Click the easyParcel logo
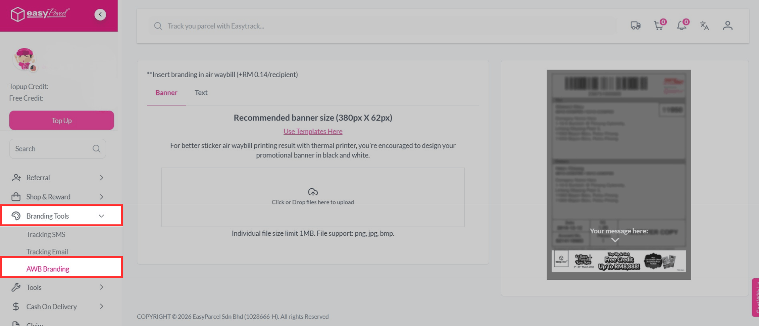This screenshot has height=326, width=759. click(x=40, y=14)
